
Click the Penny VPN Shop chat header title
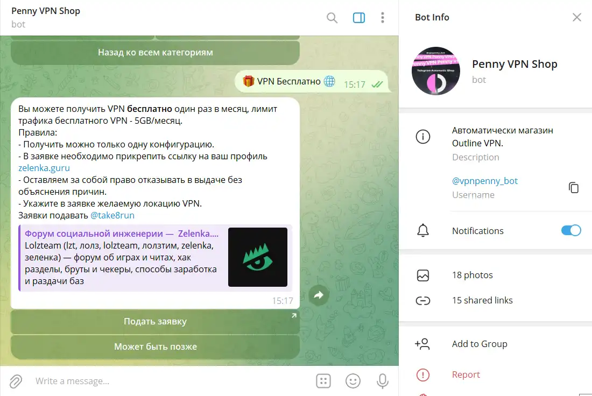tap(46, 11)
